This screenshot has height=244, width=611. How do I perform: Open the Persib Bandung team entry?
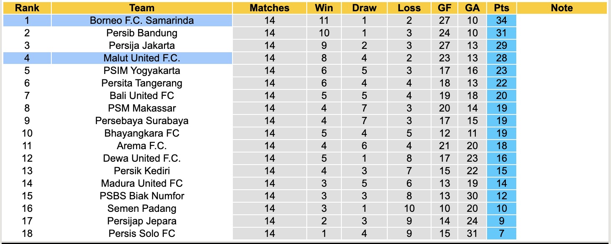pyautogui.click(x=142, y=33)
